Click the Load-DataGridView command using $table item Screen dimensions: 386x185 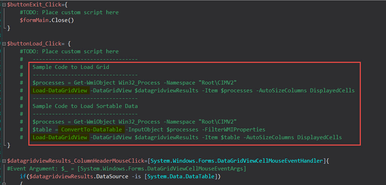[x=60, y=137]
